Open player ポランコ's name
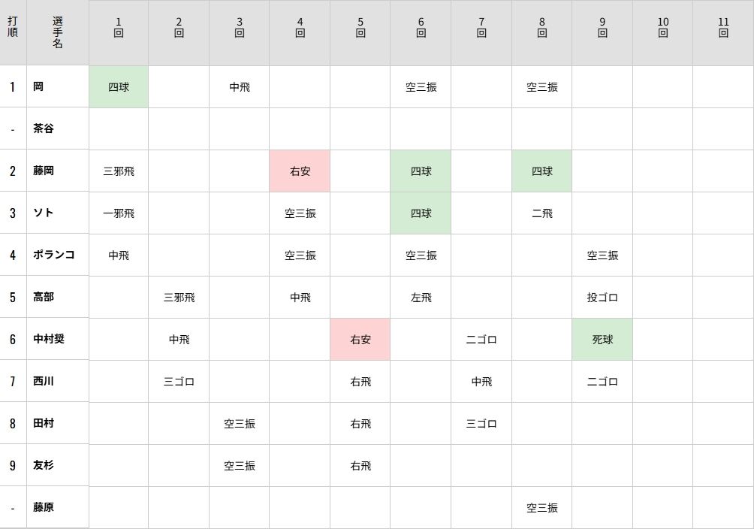The width and height of the screenshot is (754, 529). tap(54, 255)
